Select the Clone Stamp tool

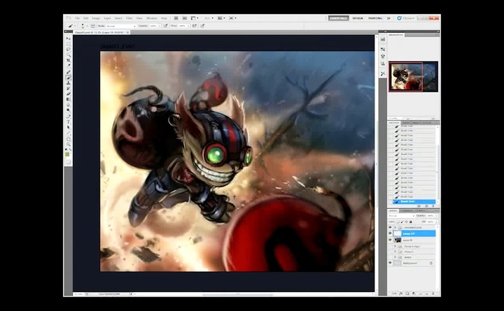click(x=68, y=83)
